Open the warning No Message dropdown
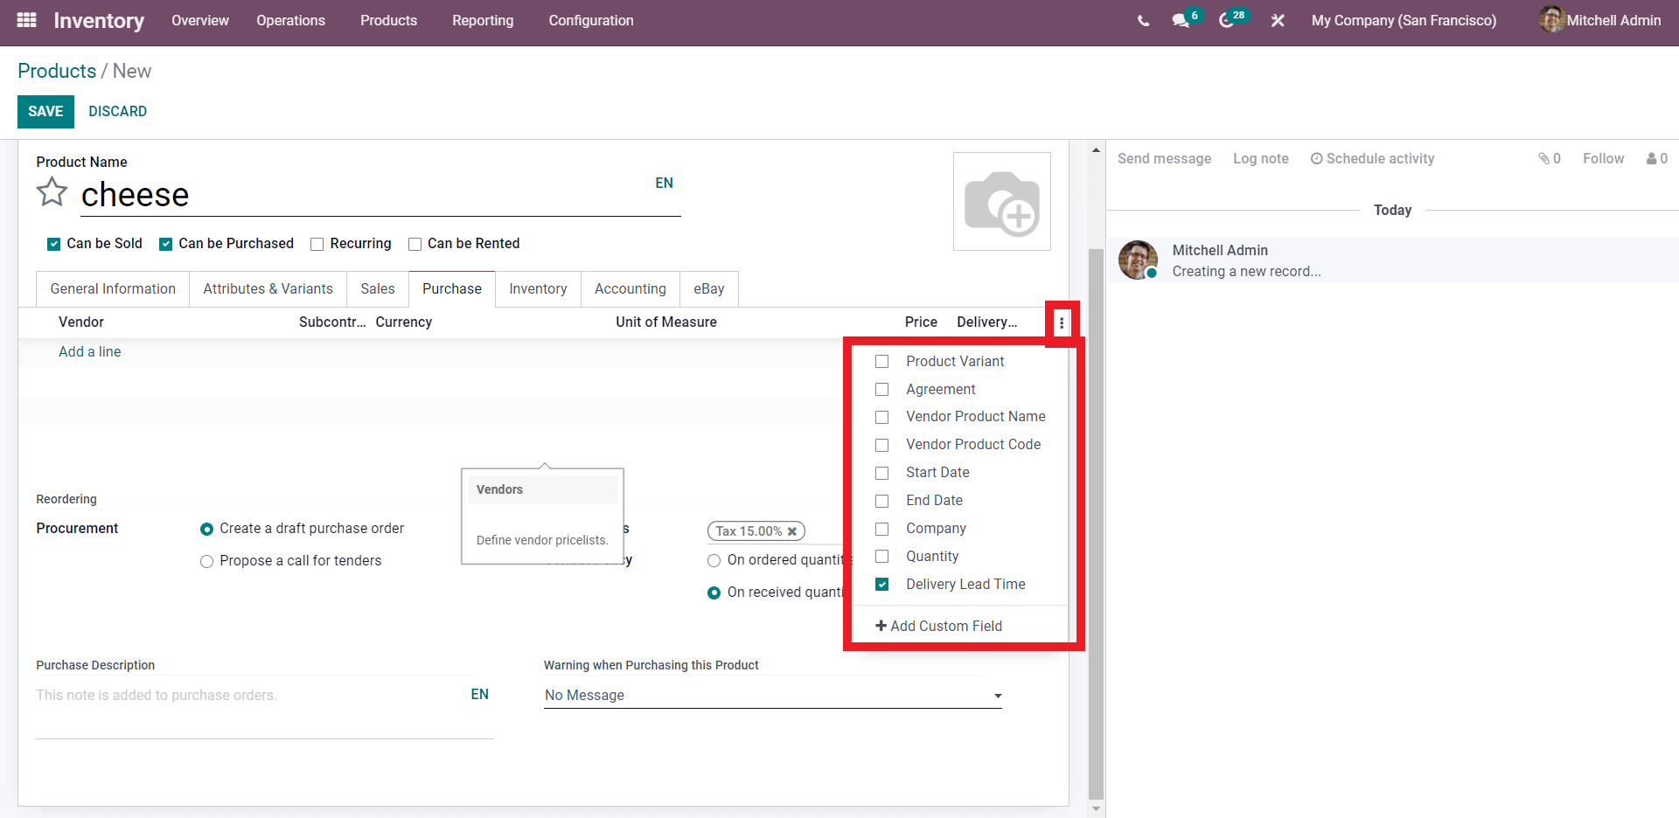Screen dimensions: 1679x818 click(x=773, y=695)
